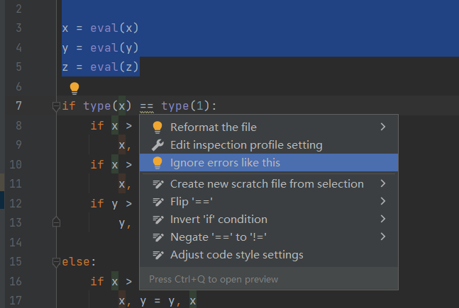Viewport: 459px width, 308px height.
Task: Select Invert 'if' condition
Action: pyautogui.click(x=269, y=219)
